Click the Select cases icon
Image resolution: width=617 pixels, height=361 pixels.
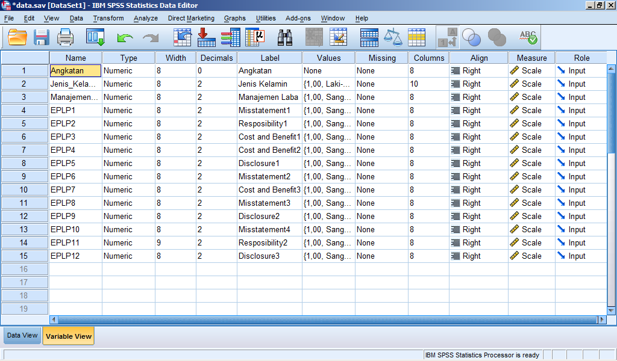coord(417,38)
